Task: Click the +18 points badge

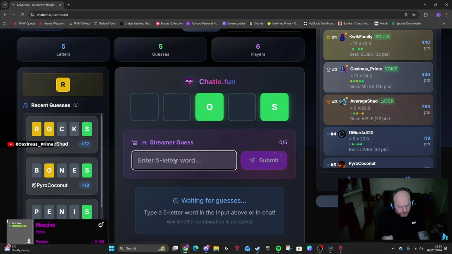Action: pyautogui.click(x=85, y=185)
